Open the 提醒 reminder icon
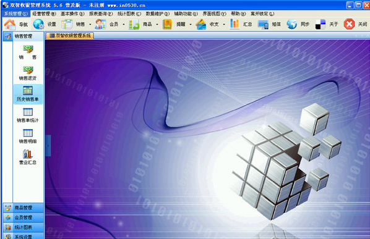370x239 pixels. pos(167,24)
